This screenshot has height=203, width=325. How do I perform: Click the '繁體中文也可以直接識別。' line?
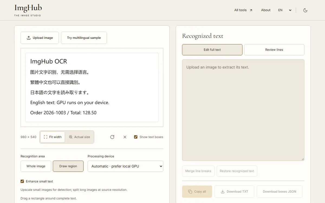[56, 82]
